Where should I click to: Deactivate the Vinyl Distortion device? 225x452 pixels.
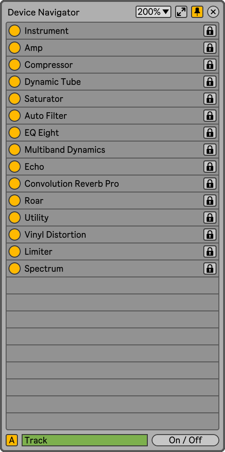click(15, 234)
